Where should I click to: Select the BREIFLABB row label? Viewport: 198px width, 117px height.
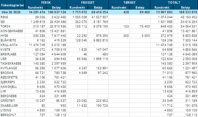(9, 54)
